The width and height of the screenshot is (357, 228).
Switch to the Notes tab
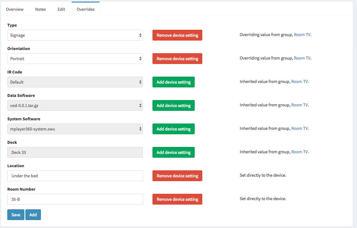point(41,9)
